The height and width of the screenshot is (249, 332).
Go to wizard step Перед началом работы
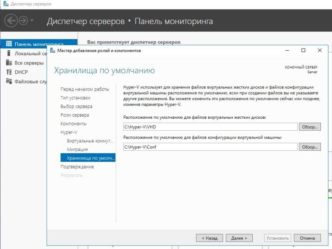(85, 89)
